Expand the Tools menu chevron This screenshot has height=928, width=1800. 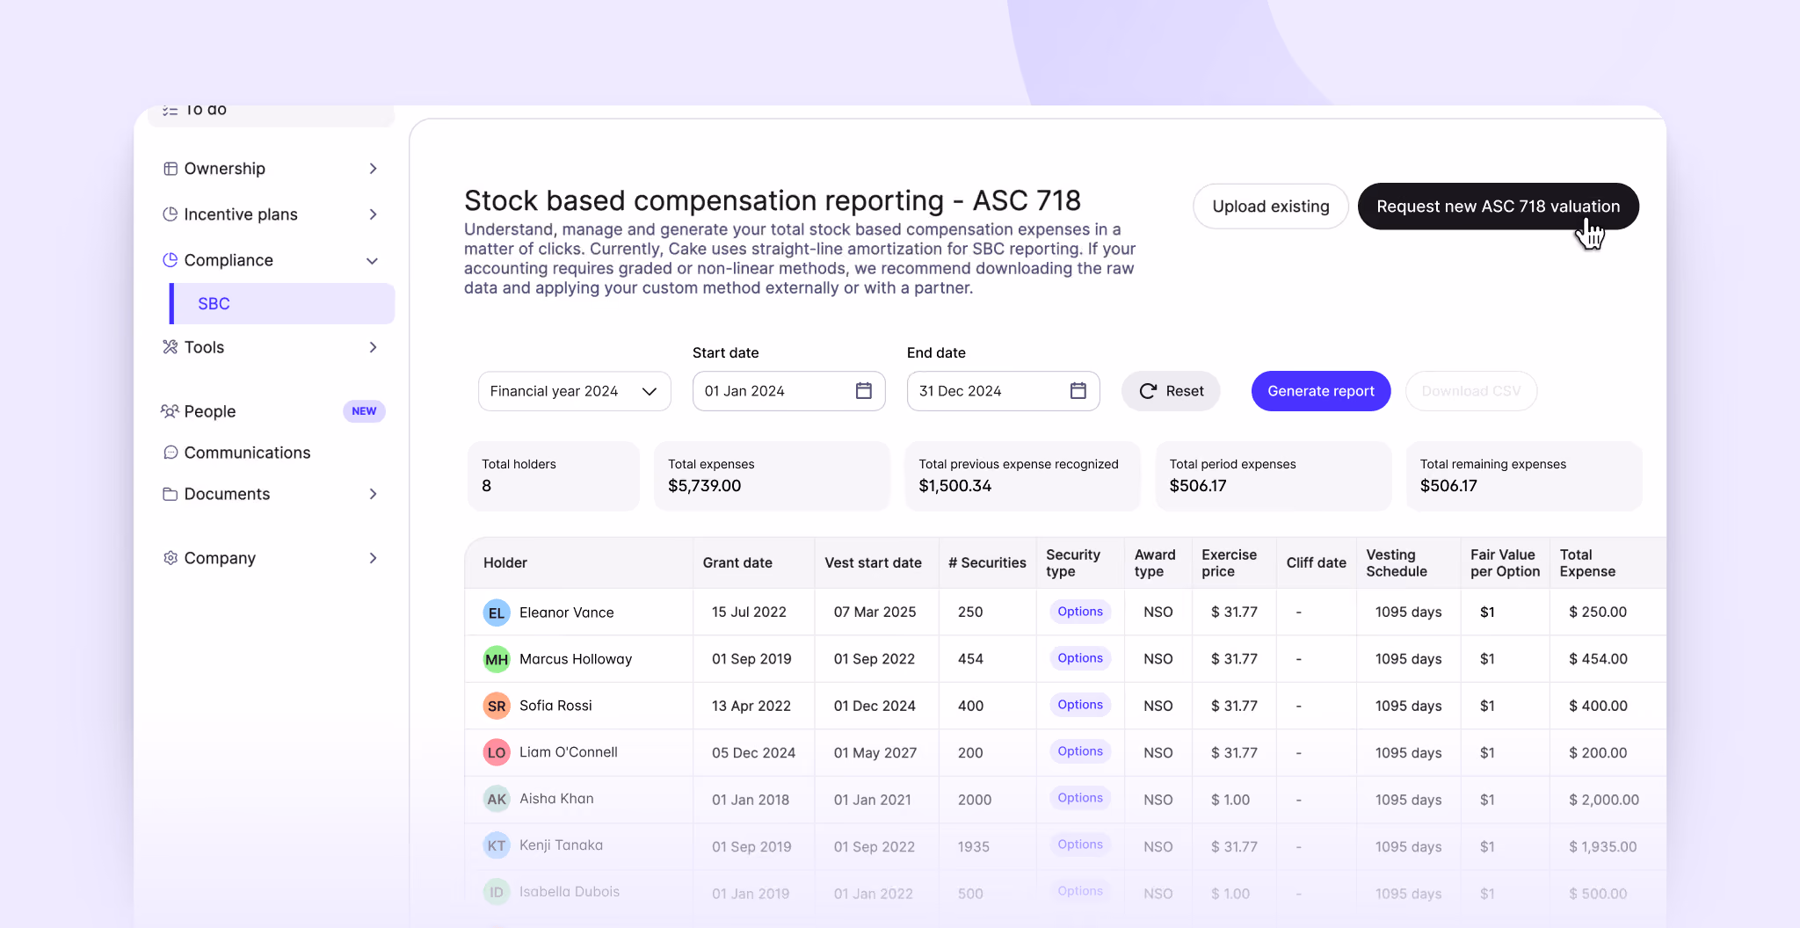(x=374, y=347)
